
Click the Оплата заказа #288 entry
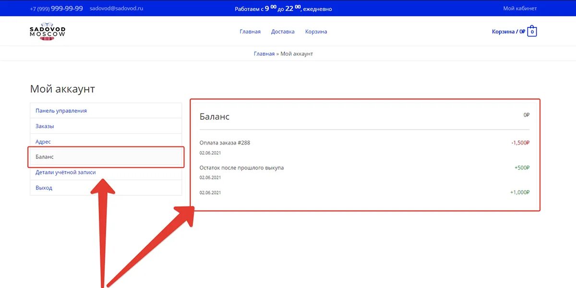pyautogui.click(x=225, y=143)
